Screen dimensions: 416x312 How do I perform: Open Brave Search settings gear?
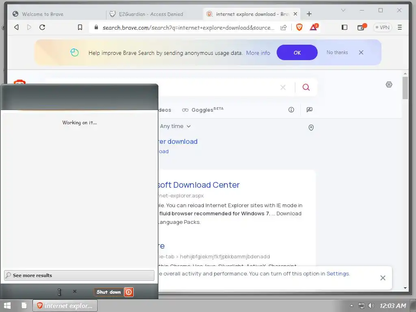[389, 84]
